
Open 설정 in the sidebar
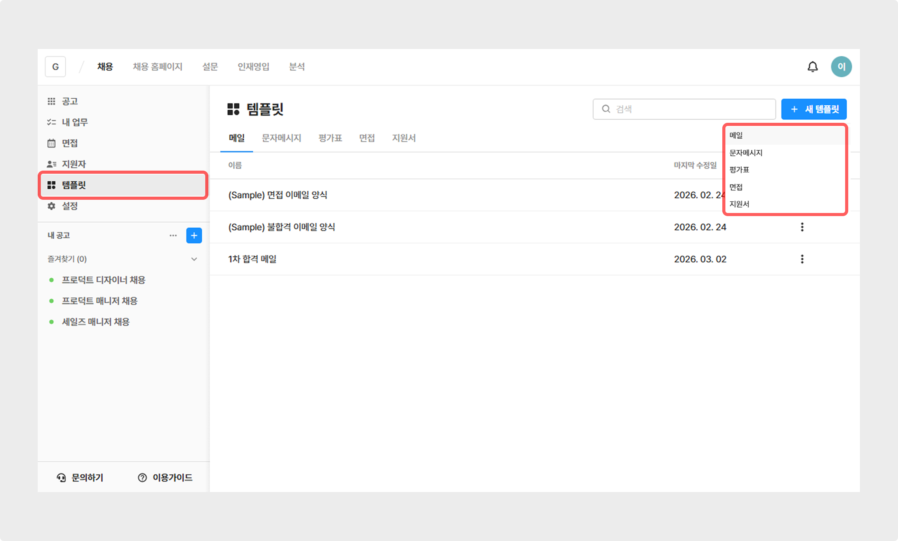[x=123, y=206]
